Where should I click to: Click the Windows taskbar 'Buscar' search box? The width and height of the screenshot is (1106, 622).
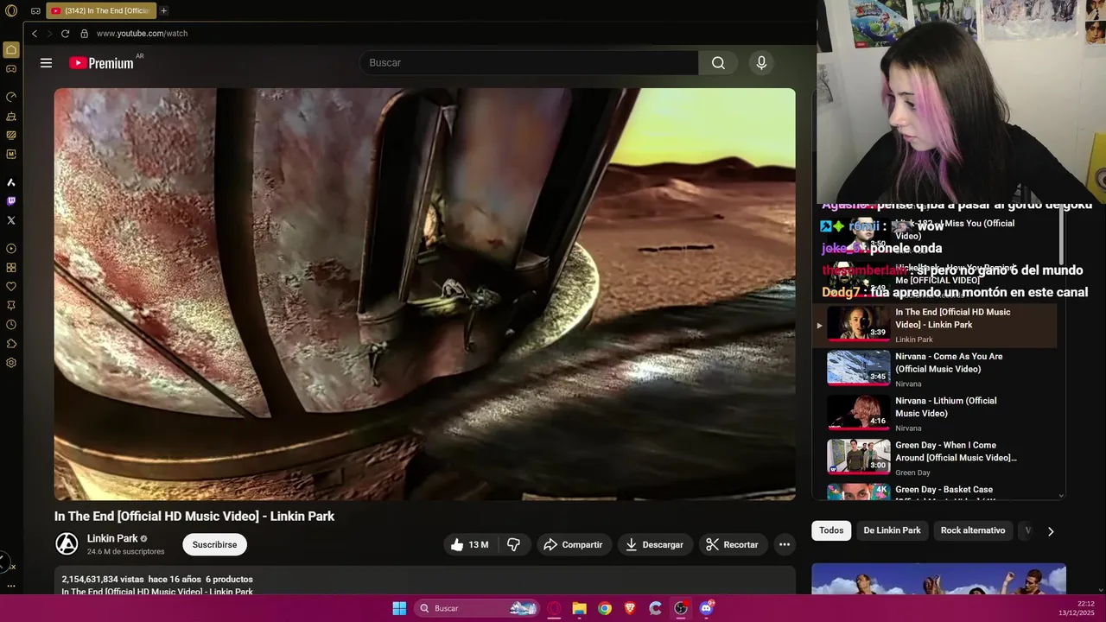(x=475, y=608)
